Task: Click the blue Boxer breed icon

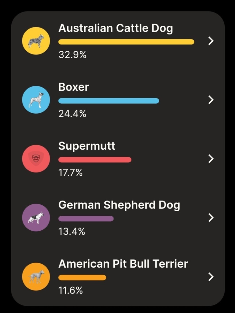Action: tap(36, 100)
